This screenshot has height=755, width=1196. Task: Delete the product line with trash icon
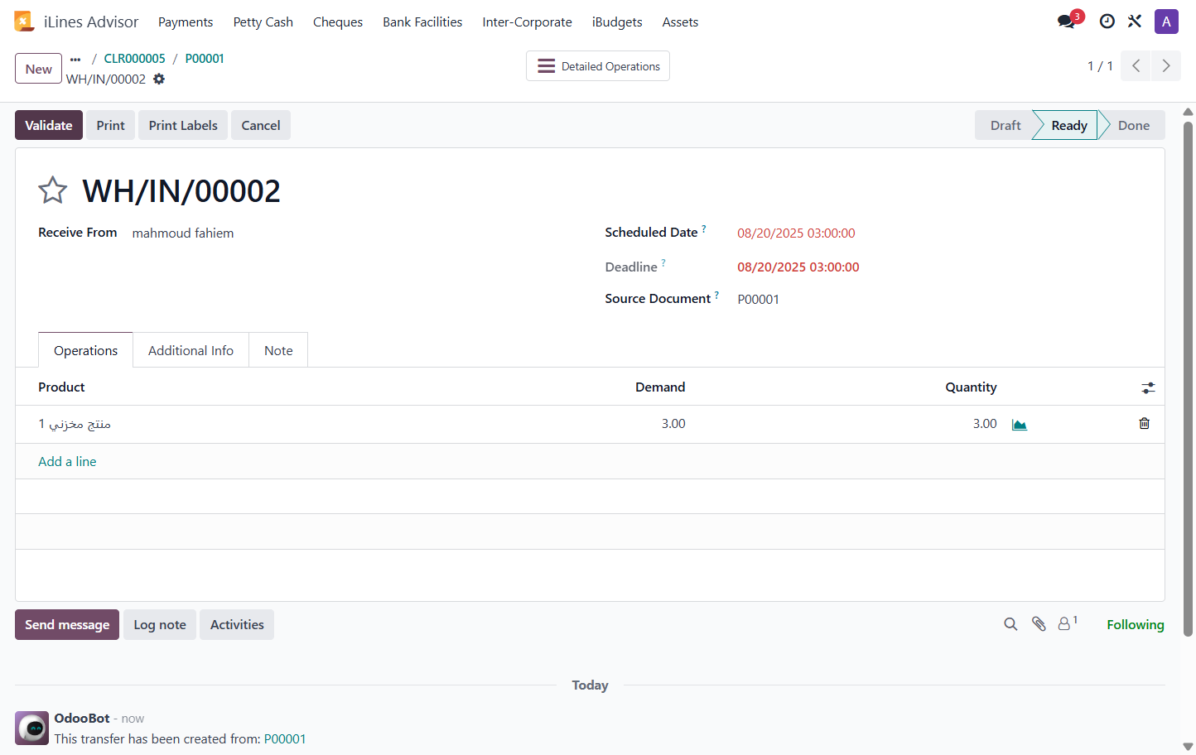1145,424
